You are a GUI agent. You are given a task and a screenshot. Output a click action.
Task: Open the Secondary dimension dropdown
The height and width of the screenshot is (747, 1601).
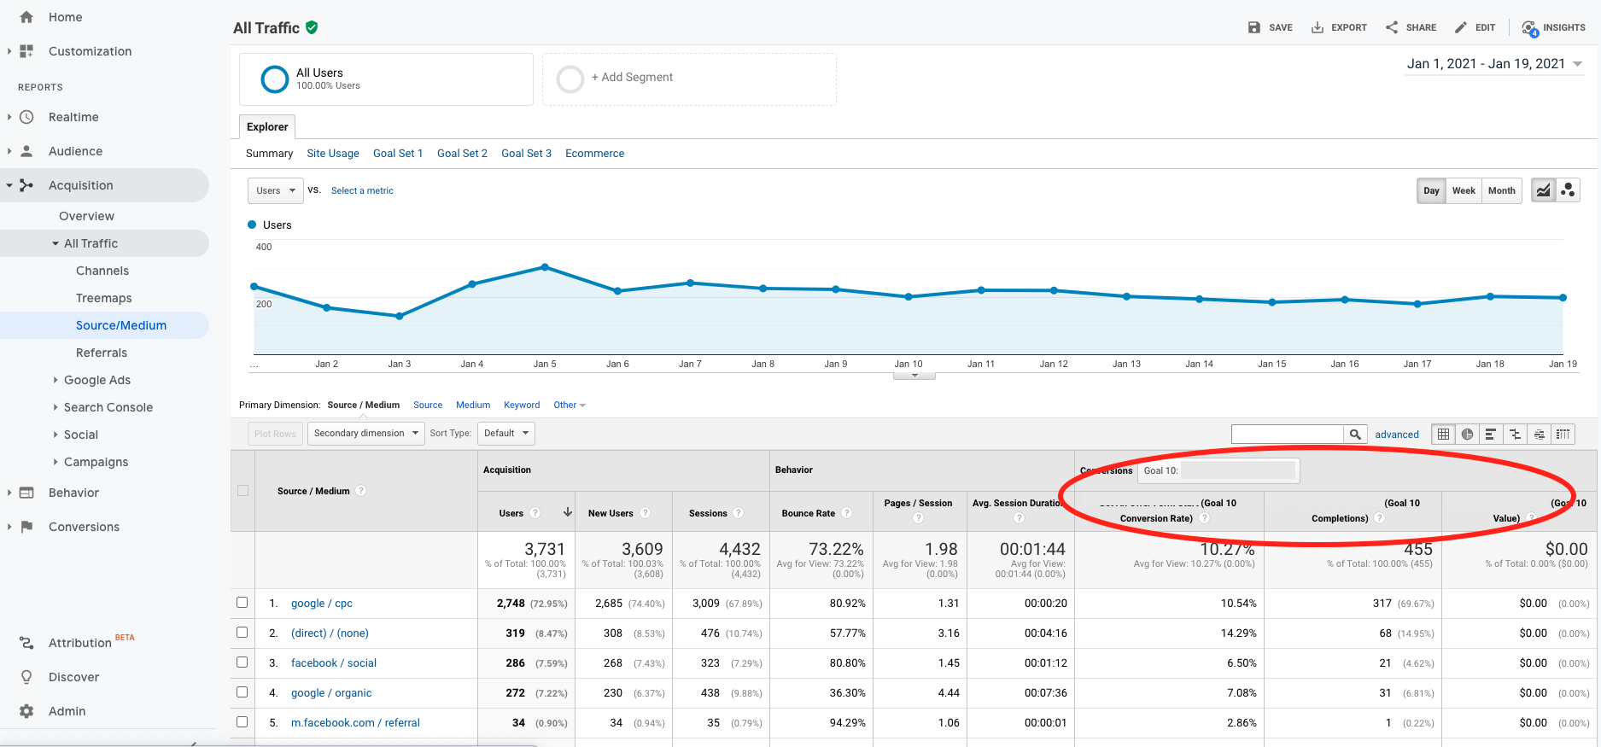(x=365, y=434)
